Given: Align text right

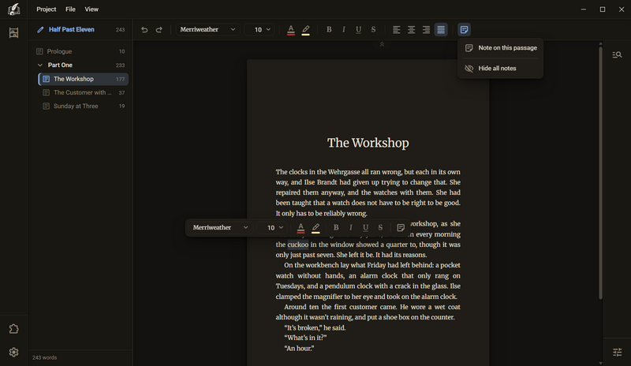Looking at the screenshot, I should pyautogui.click(x=426, y=30).
